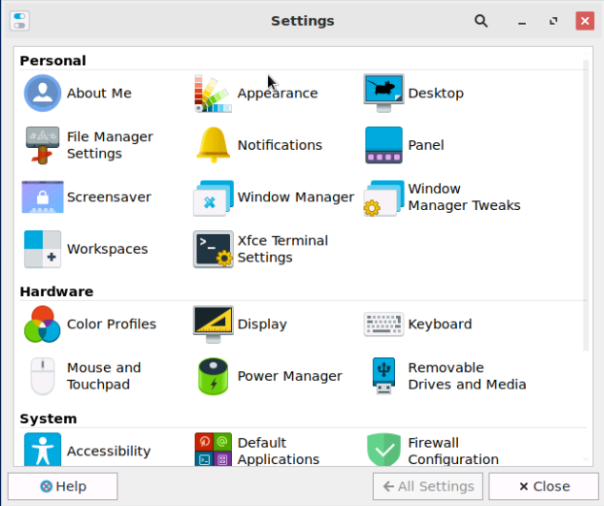The width and height of the screenshot is (604, 506).
Task: Click the "Appearance" label
Action: pos(278,94)
